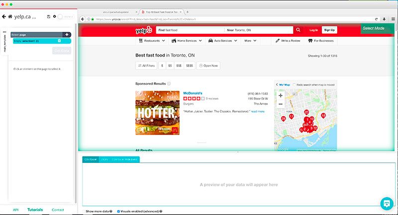The width and height of the screenshot is (398, 215).
Task: Toggle Visuals enabled (advanced) checkbox
Action: (x=118, y=211)
